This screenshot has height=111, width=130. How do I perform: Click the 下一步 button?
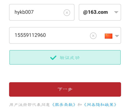65,89
